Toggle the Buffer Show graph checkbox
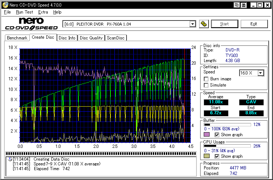This screenshot has height=180, width=273. (x=217, y=135)
